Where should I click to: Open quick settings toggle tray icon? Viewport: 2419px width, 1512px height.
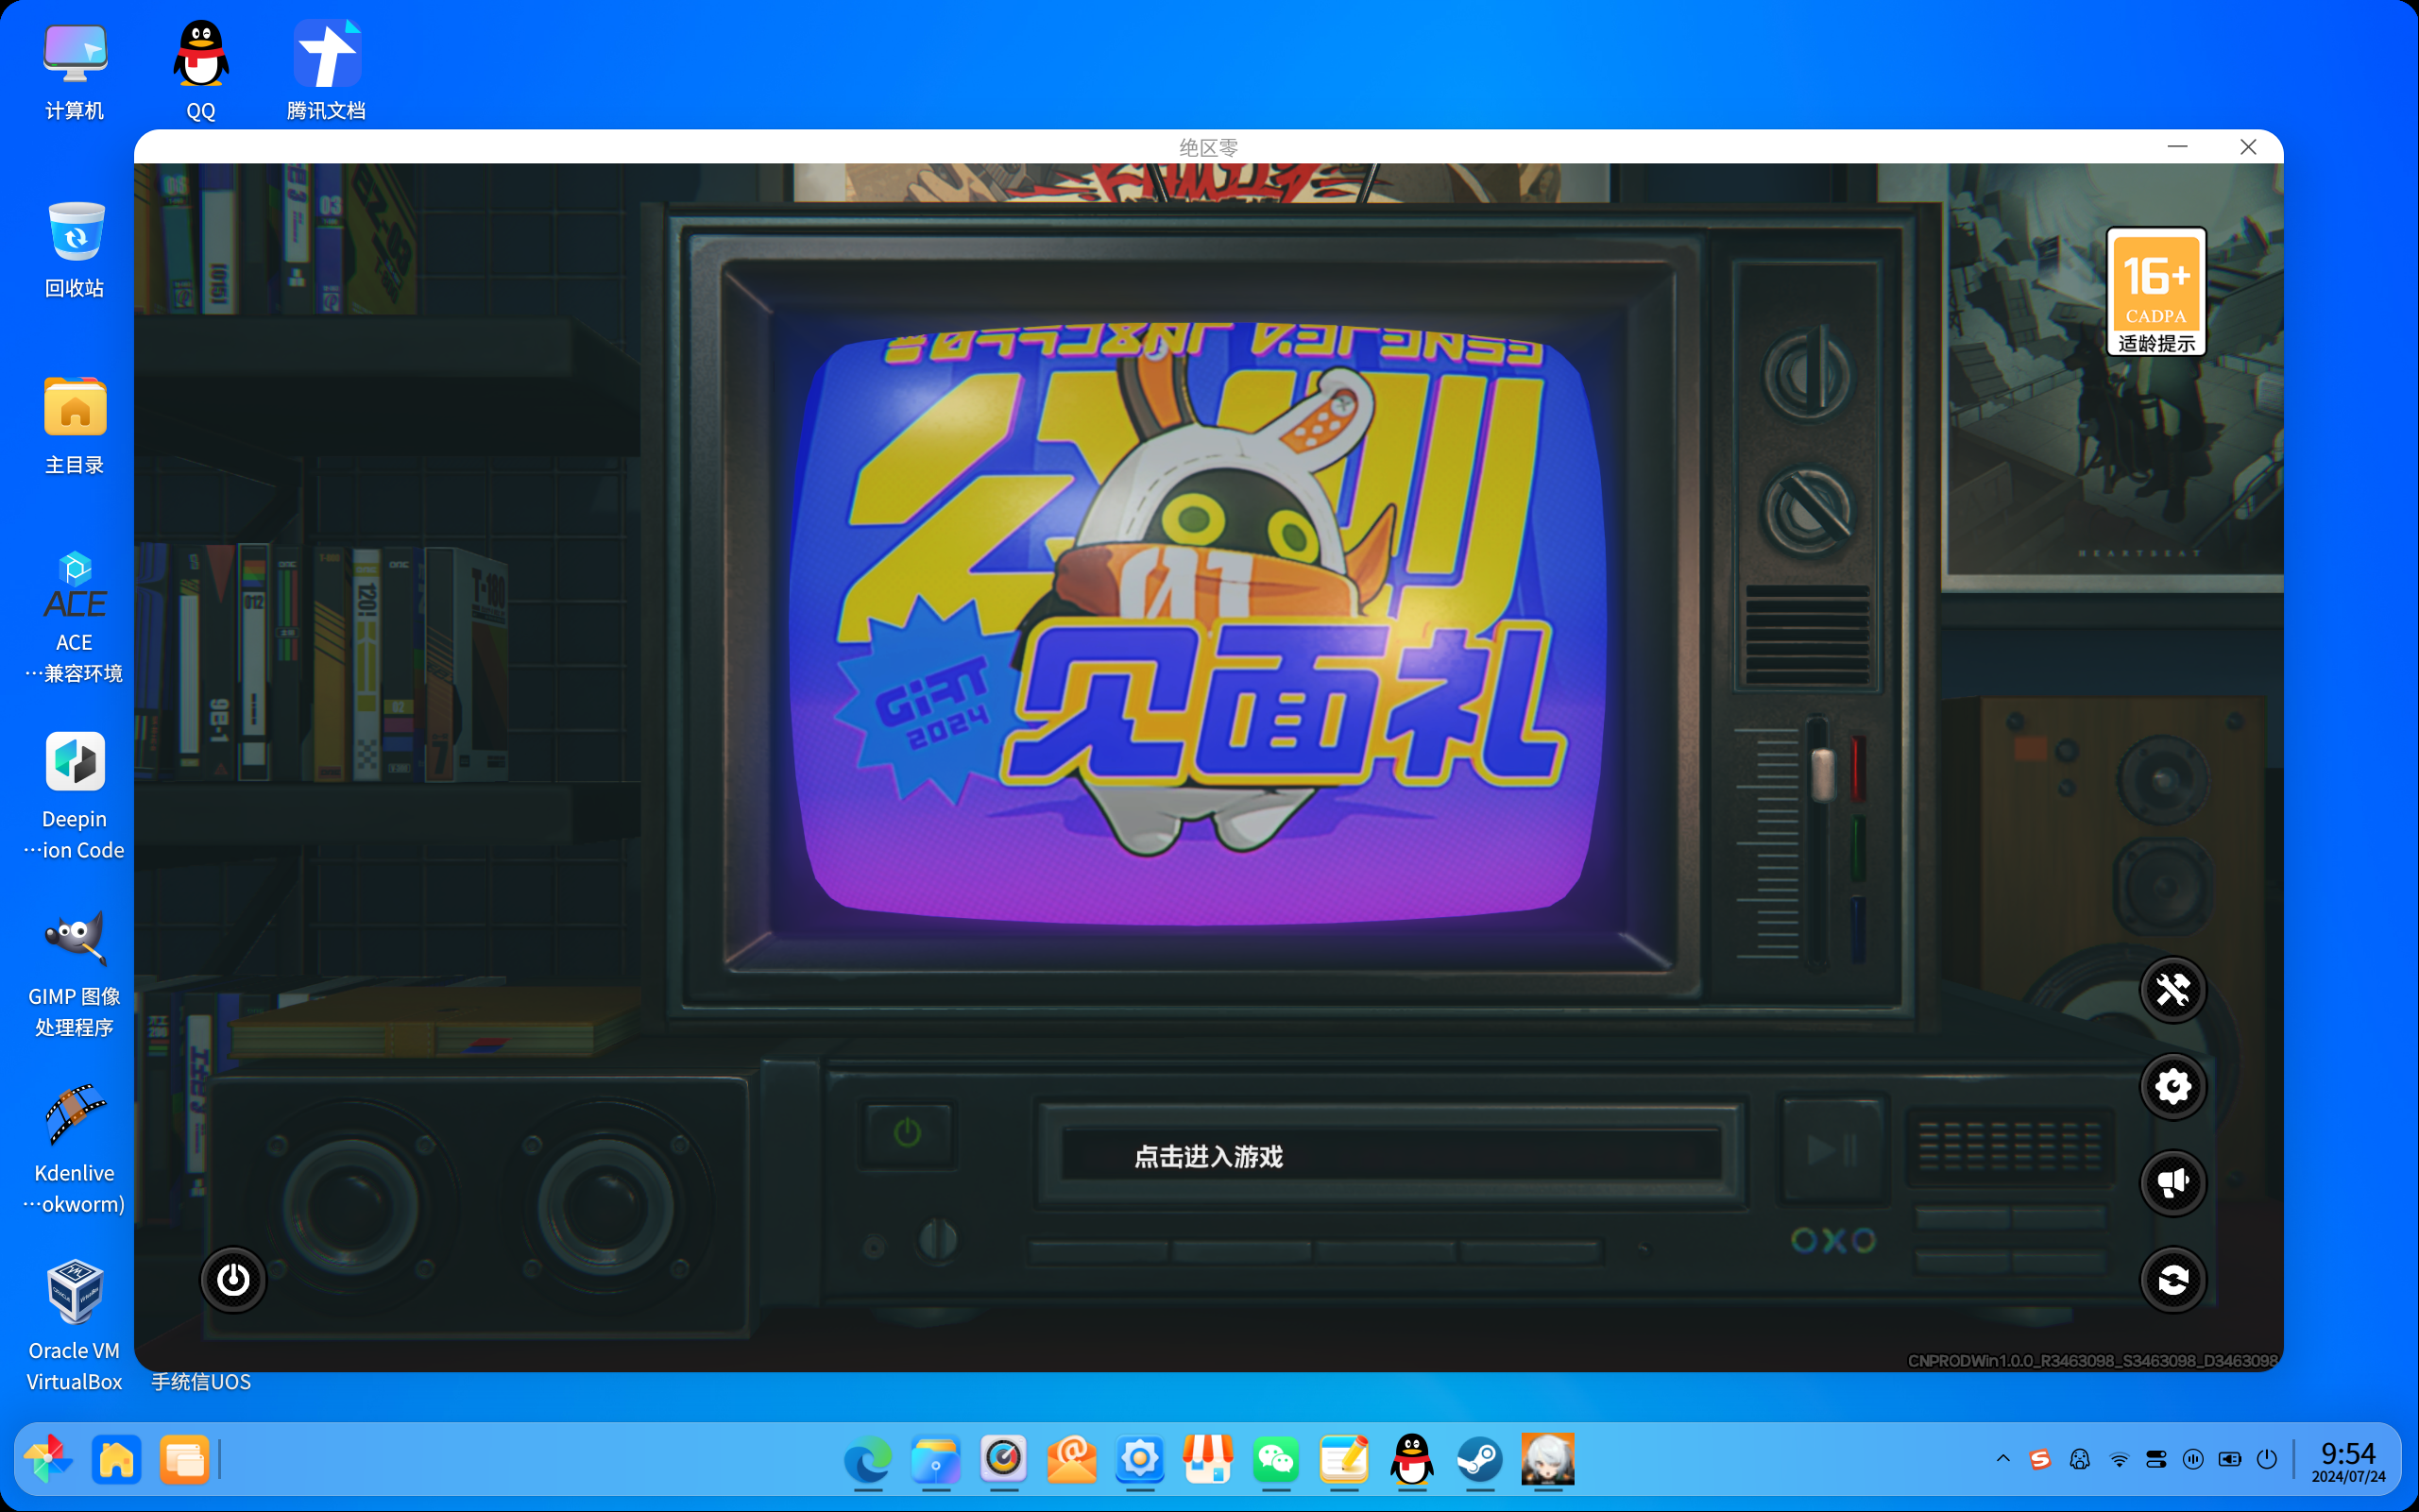(x=2156, y=1459)
